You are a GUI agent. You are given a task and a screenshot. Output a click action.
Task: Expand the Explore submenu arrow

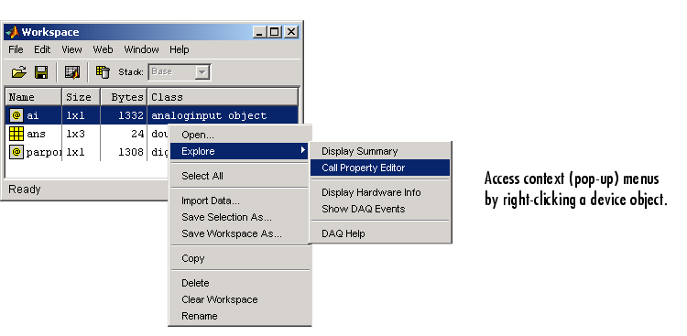pyautogui.click(x=303, y=151)
